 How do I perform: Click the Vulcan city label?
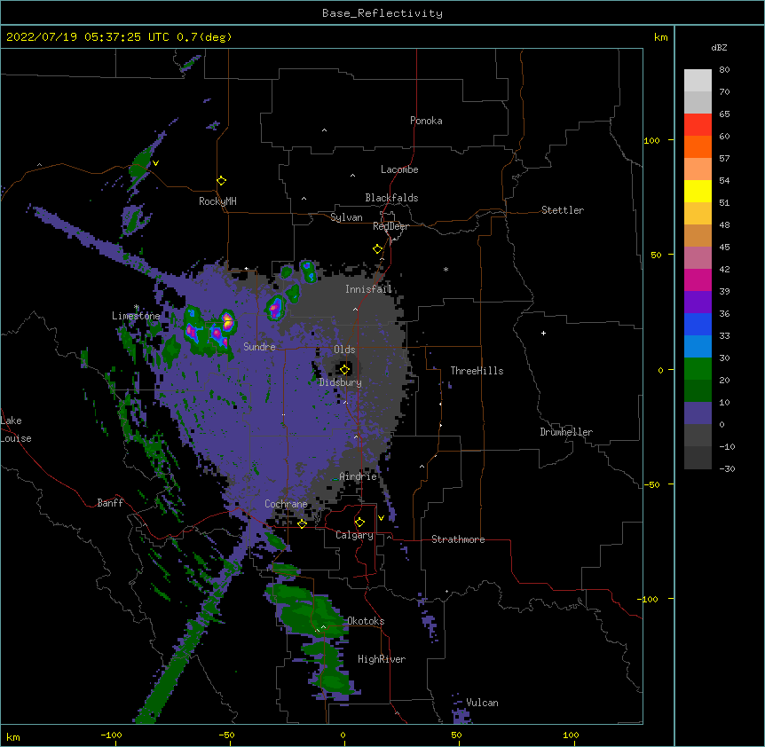[x=482, y=703]
